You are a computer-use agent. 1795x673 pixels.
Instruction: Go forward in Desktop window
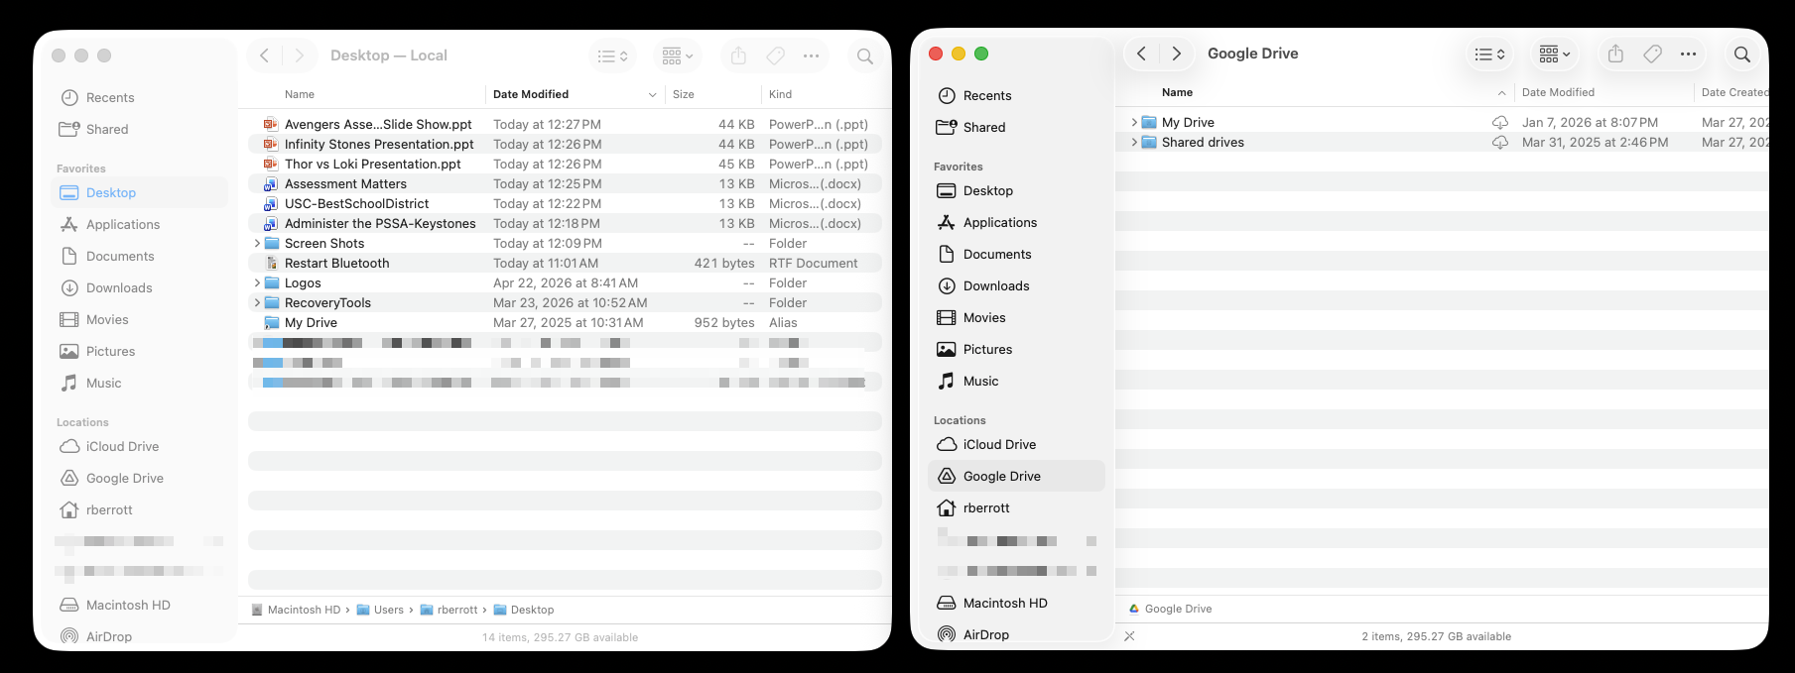(x=300, y=56)
